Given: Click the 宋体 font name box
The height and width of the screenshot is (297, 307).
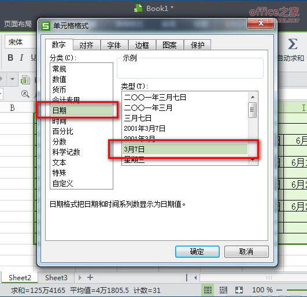Looking at the screenshot, I should click(21, 42).
